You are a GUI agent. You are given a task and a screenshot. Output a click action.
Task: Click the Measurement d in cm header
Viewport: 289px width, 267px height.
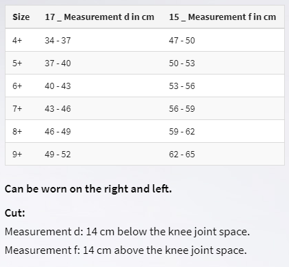point(99,17)
